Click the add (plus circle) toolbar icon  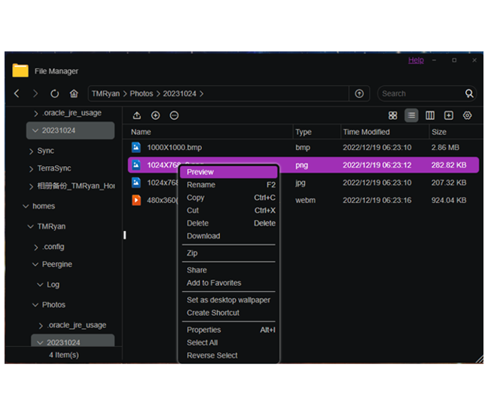pos(155,115)
